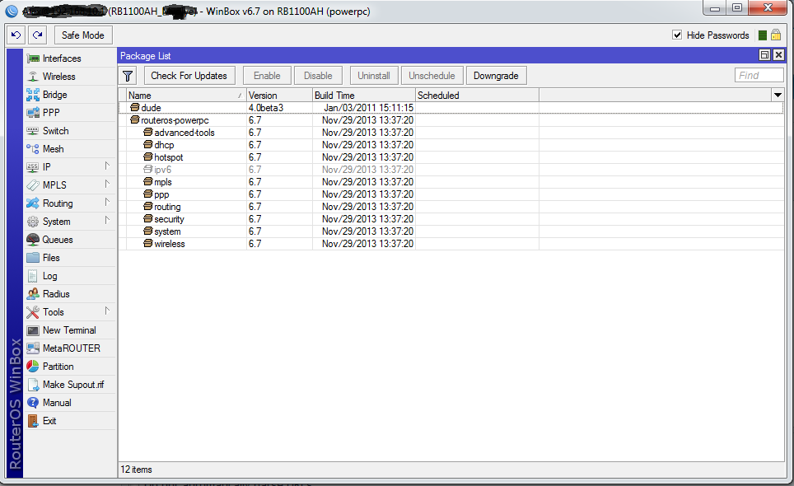Image resolution: width=794 pixels, height=486 pixels.
Task: Click the Interfaces menu icon
Action: pos(33,58)
